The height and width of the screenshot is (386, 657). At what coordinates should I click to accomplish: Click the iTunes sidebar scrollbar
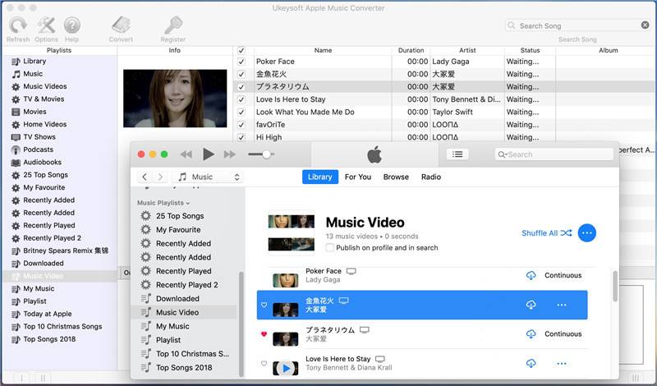pos(241,324)
